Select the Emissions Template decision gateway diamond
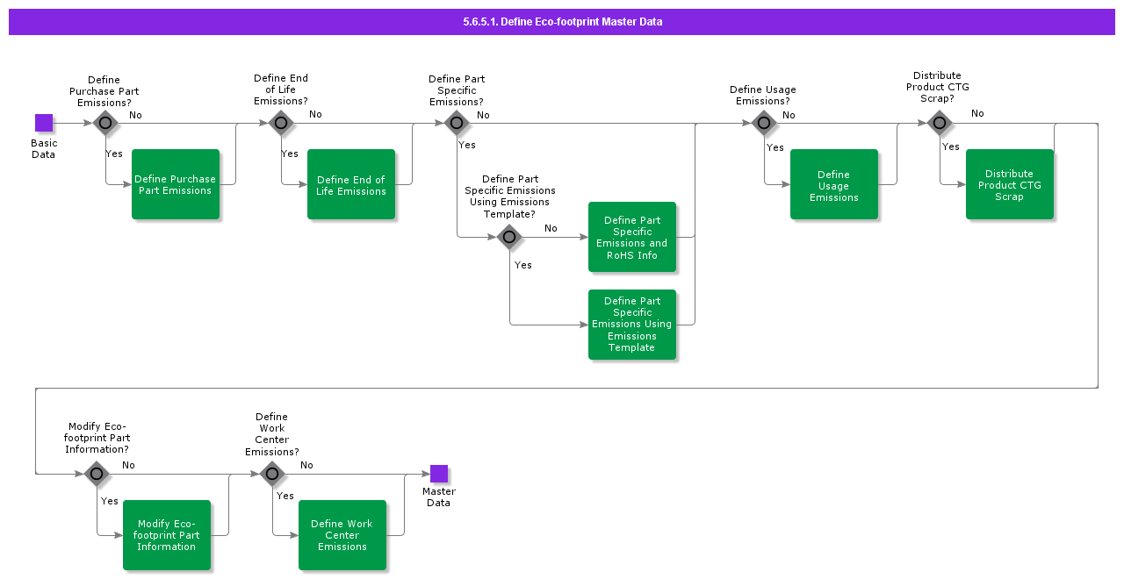This screenshot has height=579, width=1124. [x=509, y=237]
